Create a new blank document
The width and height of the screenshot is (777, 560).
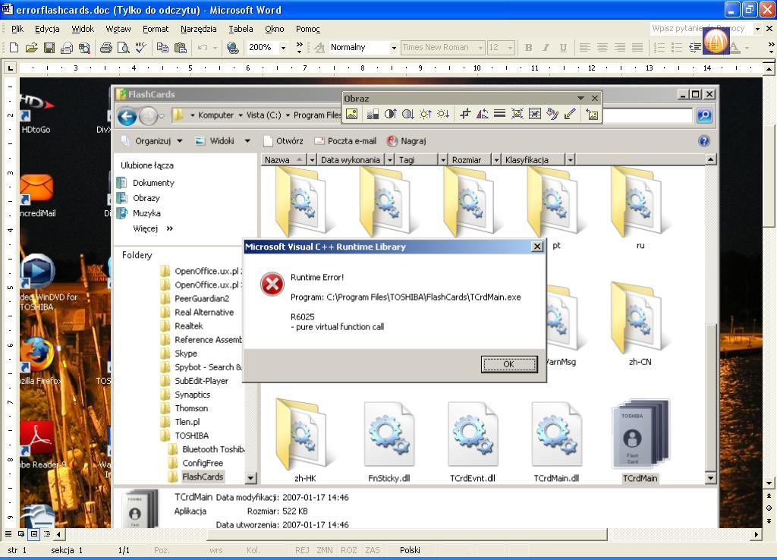tap(14, 48)
